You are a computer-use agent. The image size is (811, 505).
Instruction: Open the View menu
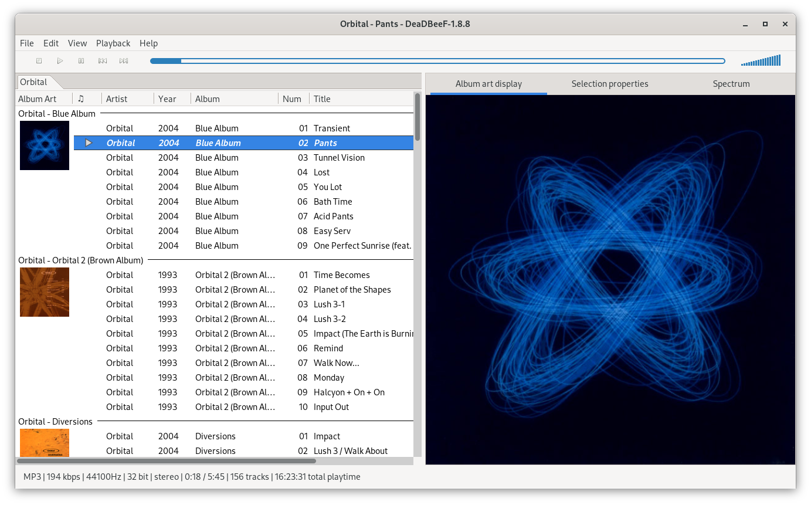pos(77,43)
